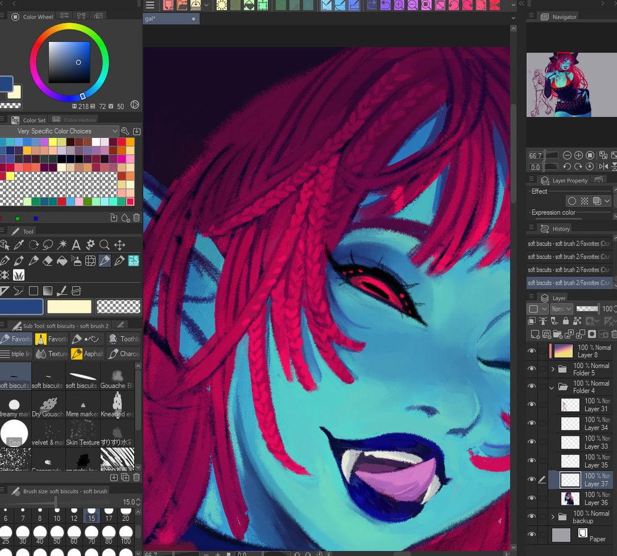617x556 pixels.
Task: Select the Gradient tool
Action: [x=48, y=290]
